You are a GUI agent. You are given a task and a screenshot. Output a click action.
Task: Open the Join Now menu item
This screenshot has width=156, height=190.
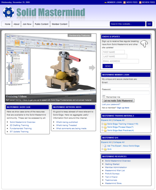[27, 24]
